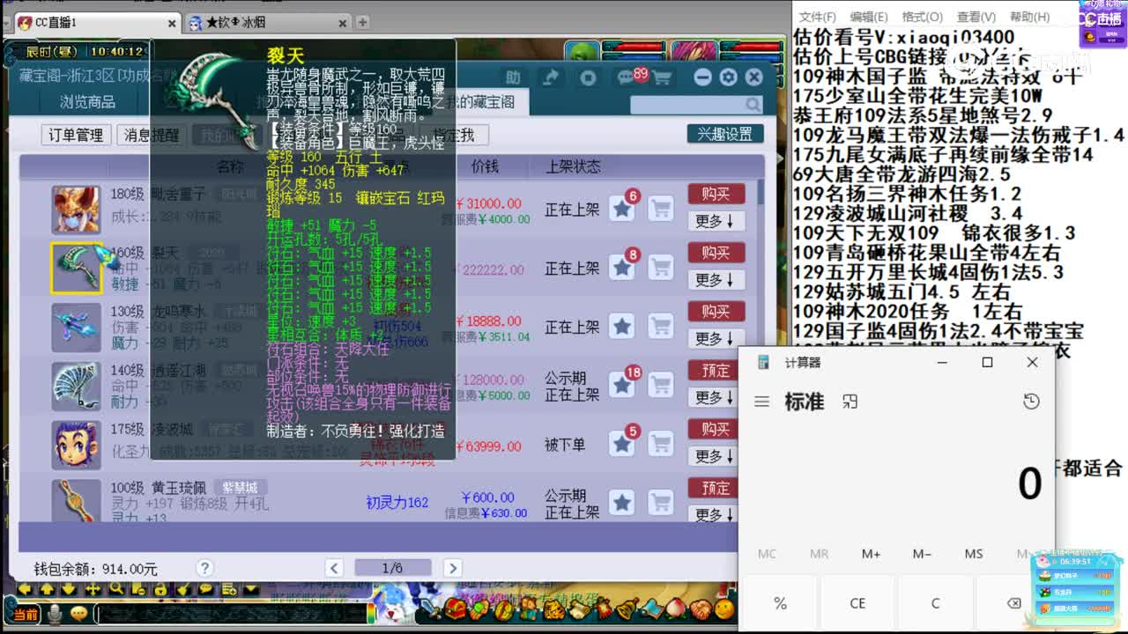1128x634 pixels.
Task: Expand 更多 for the ¥18888 item
Action: pos(714,338)
